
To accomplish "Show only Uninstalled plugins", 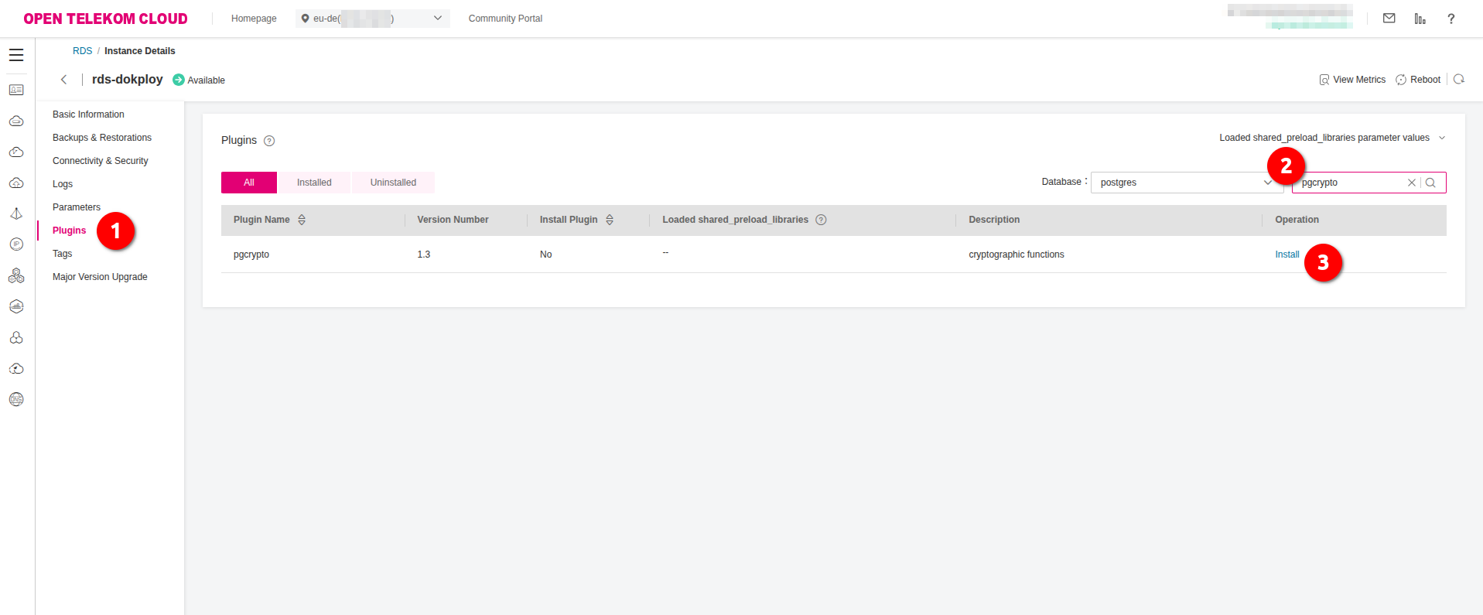I will click(x=393, y=183).
